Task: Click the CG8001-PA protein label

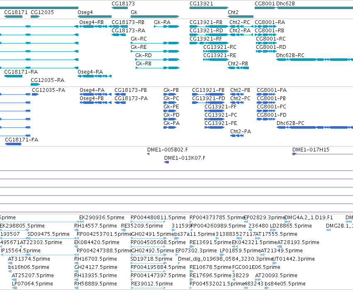Action: click(x=272, y=90)
